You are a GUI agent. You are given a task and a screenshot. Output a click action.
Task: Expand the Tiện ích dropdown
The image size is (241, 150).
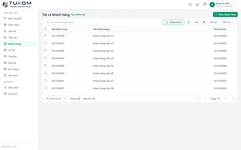tap(227, 22)
